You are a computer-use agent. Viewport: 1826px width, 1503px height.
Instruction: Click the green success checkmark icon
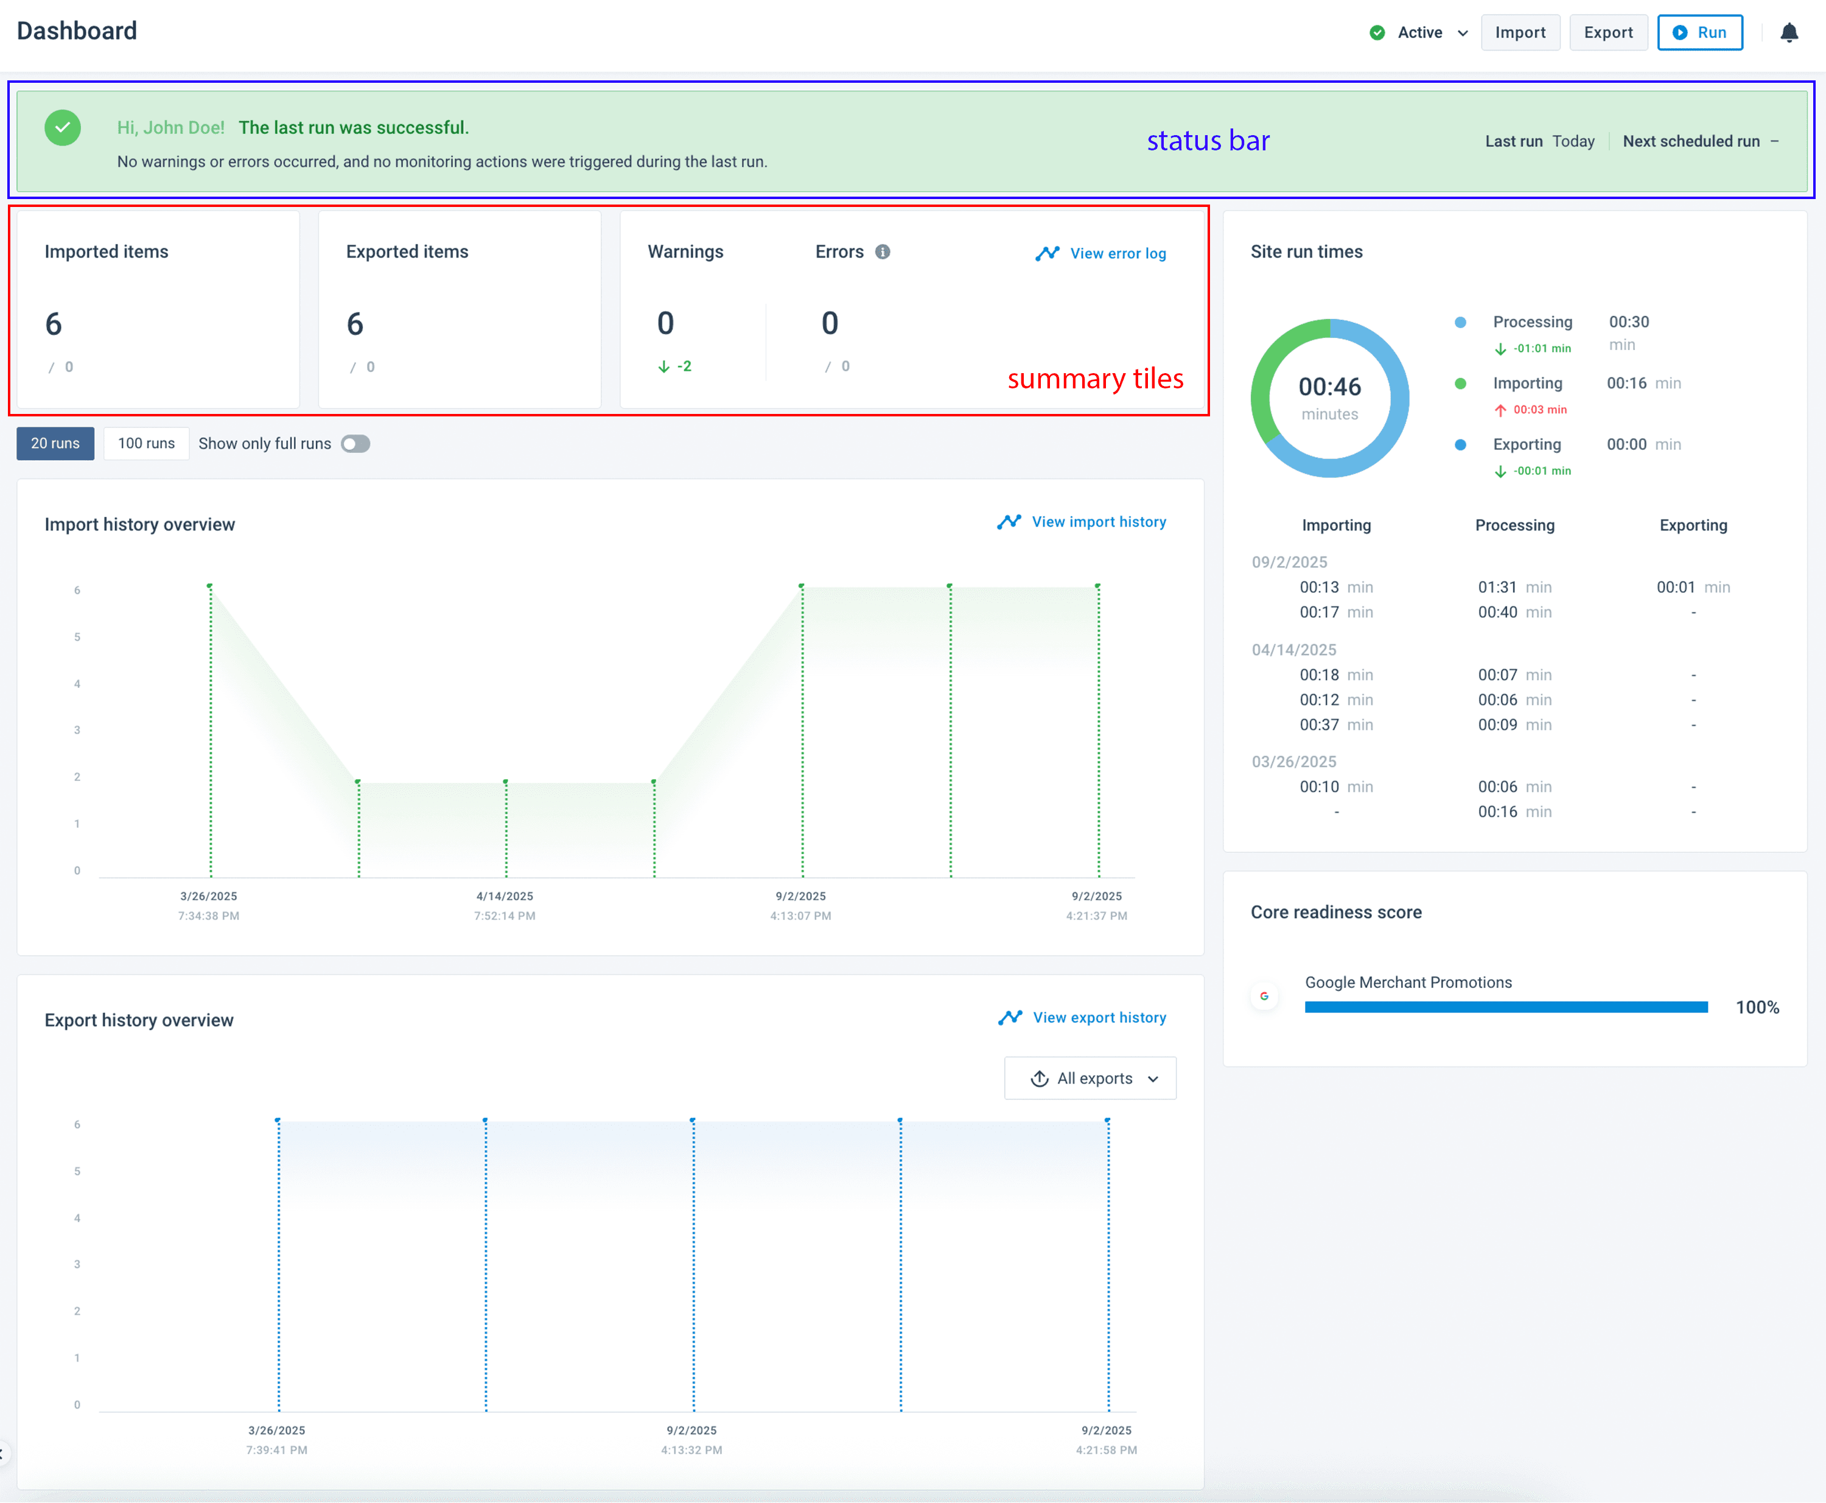[x=63, y=128]
